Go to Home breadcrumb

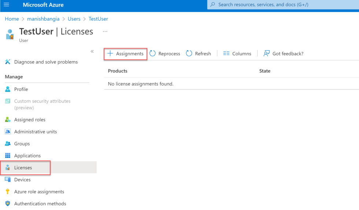(x=12, y=19)
